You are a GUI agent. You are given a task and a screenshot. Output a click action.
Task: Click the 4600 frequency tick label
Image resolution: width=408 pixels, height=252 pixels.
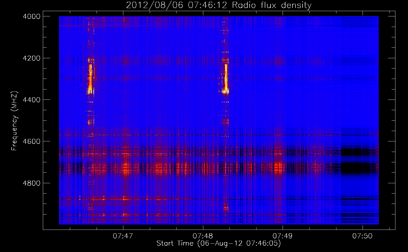[32, 141]
